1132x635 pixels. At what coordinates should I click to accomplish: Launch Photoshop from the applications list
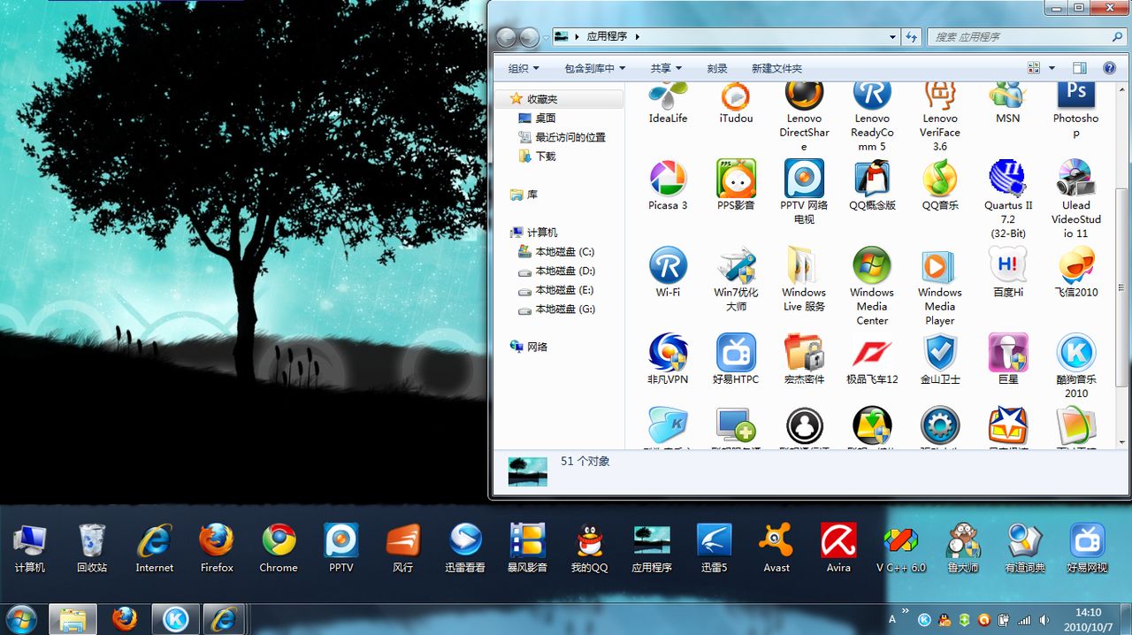click(x=1075, y=96)
